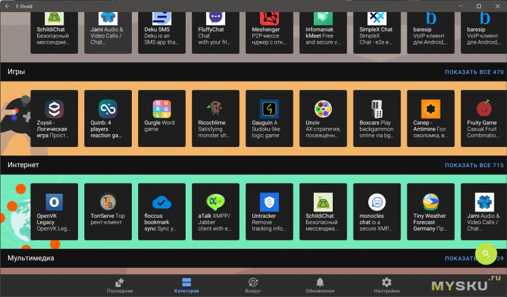This screenshot has height=297, width=507.
Task: Open the Настройки tab
Action: (387, 286)
